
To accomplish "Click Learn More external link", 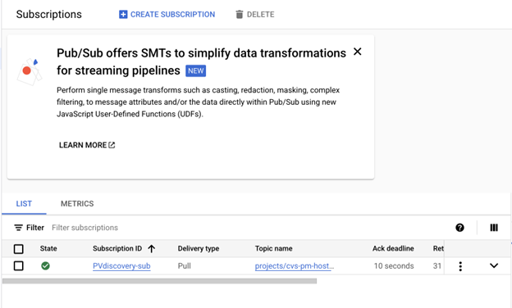I will [x=87, y=145].
